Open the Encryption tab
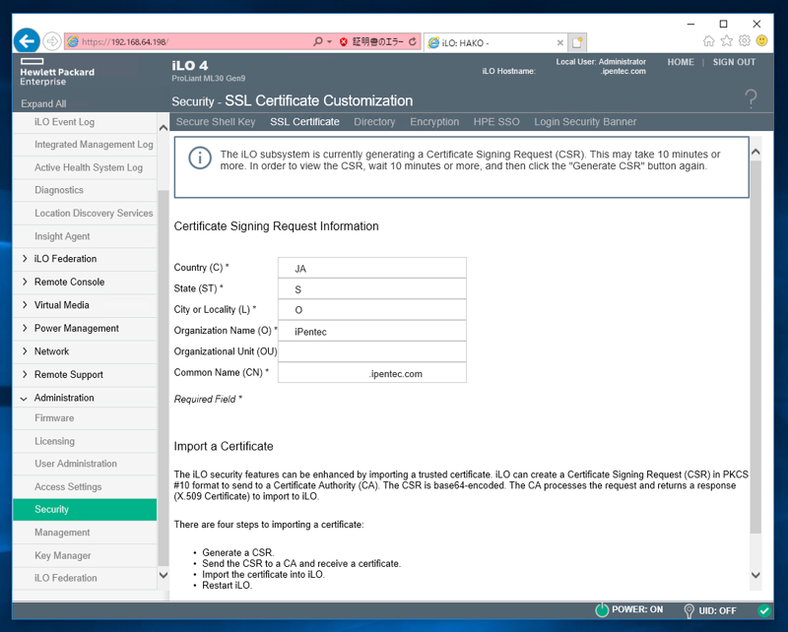Screen dimensions: 788x632 coord(434,122)
